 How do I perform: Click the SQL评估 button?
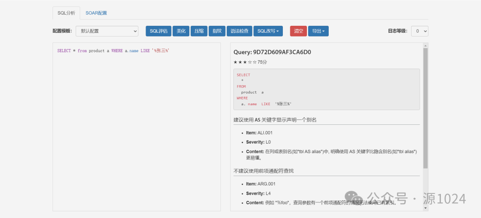(x=159, y=31)
